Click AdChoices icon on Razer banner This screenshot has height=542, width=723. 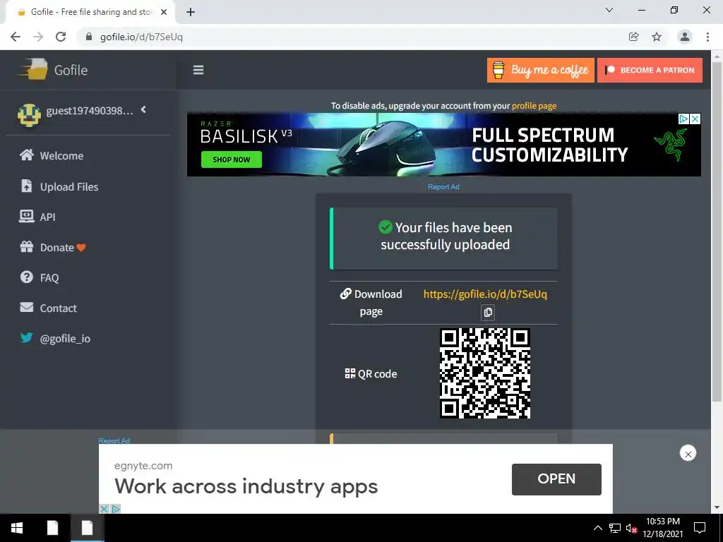tap(683, 119)
